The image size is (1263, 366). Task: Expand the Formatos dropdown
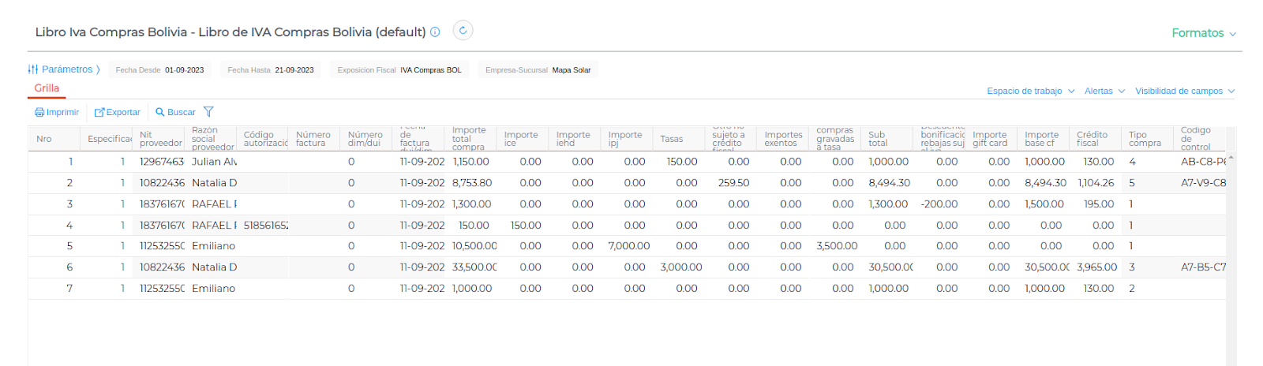(1203, 33)
